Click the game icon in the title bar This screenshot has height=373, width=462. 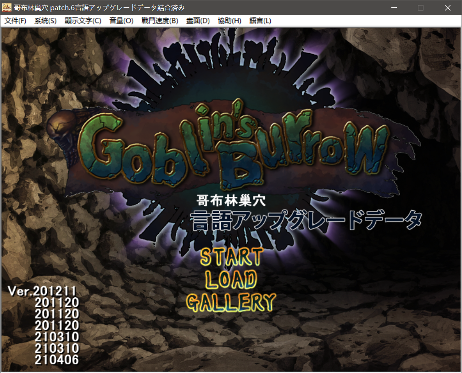pos(7,8)
